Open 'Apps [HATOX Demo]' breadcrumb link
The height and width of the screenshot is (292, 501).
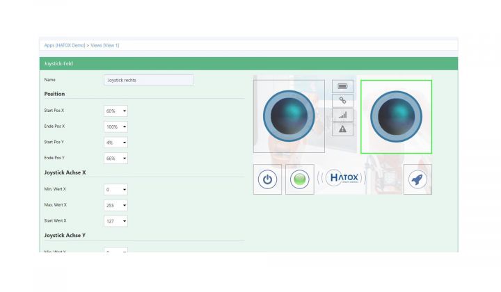tap(65, 45)
